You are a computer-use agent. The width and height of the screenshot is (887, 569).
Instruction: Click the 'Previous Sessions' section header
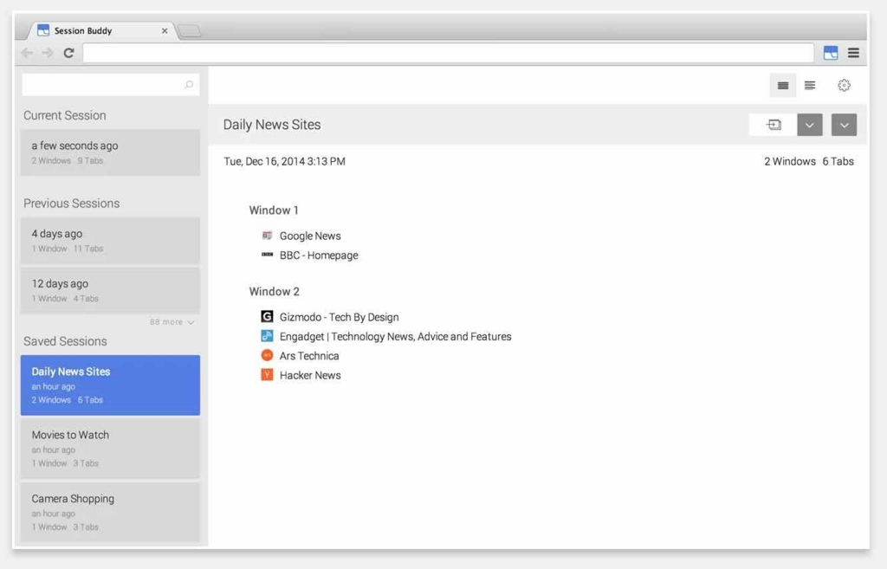click(x=71, y=204)
